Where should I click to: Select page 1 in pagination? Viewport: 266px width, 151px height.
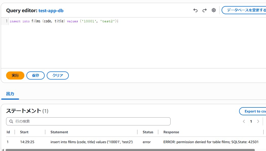point(251,121)
